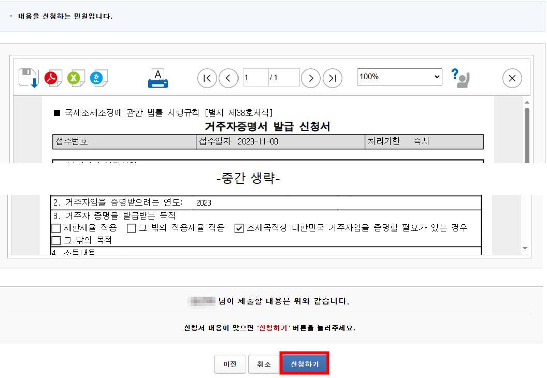547x378 pixels.
Task: Click inside the page number field
Action: pos(255,78)
